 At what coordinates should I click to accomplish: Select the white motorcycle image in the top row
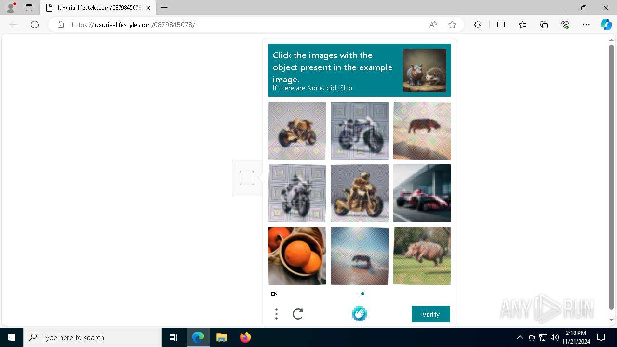[x=360, y=131]
